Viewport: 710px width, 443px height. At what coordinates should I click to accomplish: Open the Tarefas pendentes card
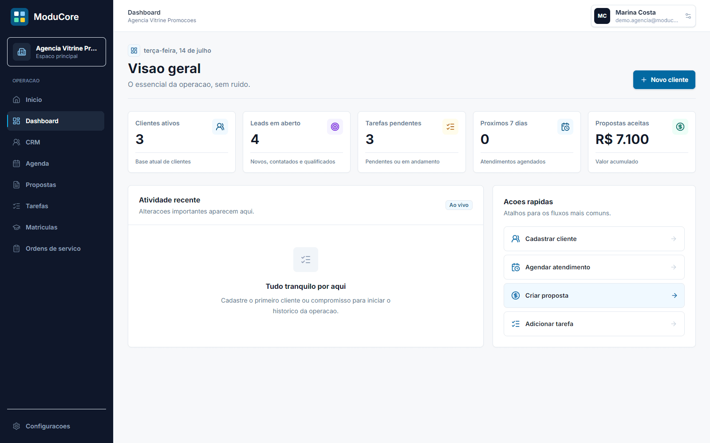pyautogui.click(x=412, y=142)
